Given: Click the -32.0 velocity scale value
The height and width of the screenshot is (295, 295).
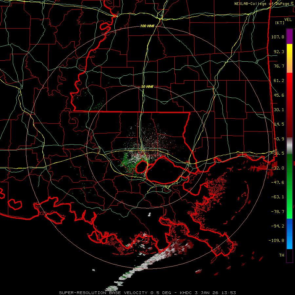Looking at the screenshot, I should [278, 168].
